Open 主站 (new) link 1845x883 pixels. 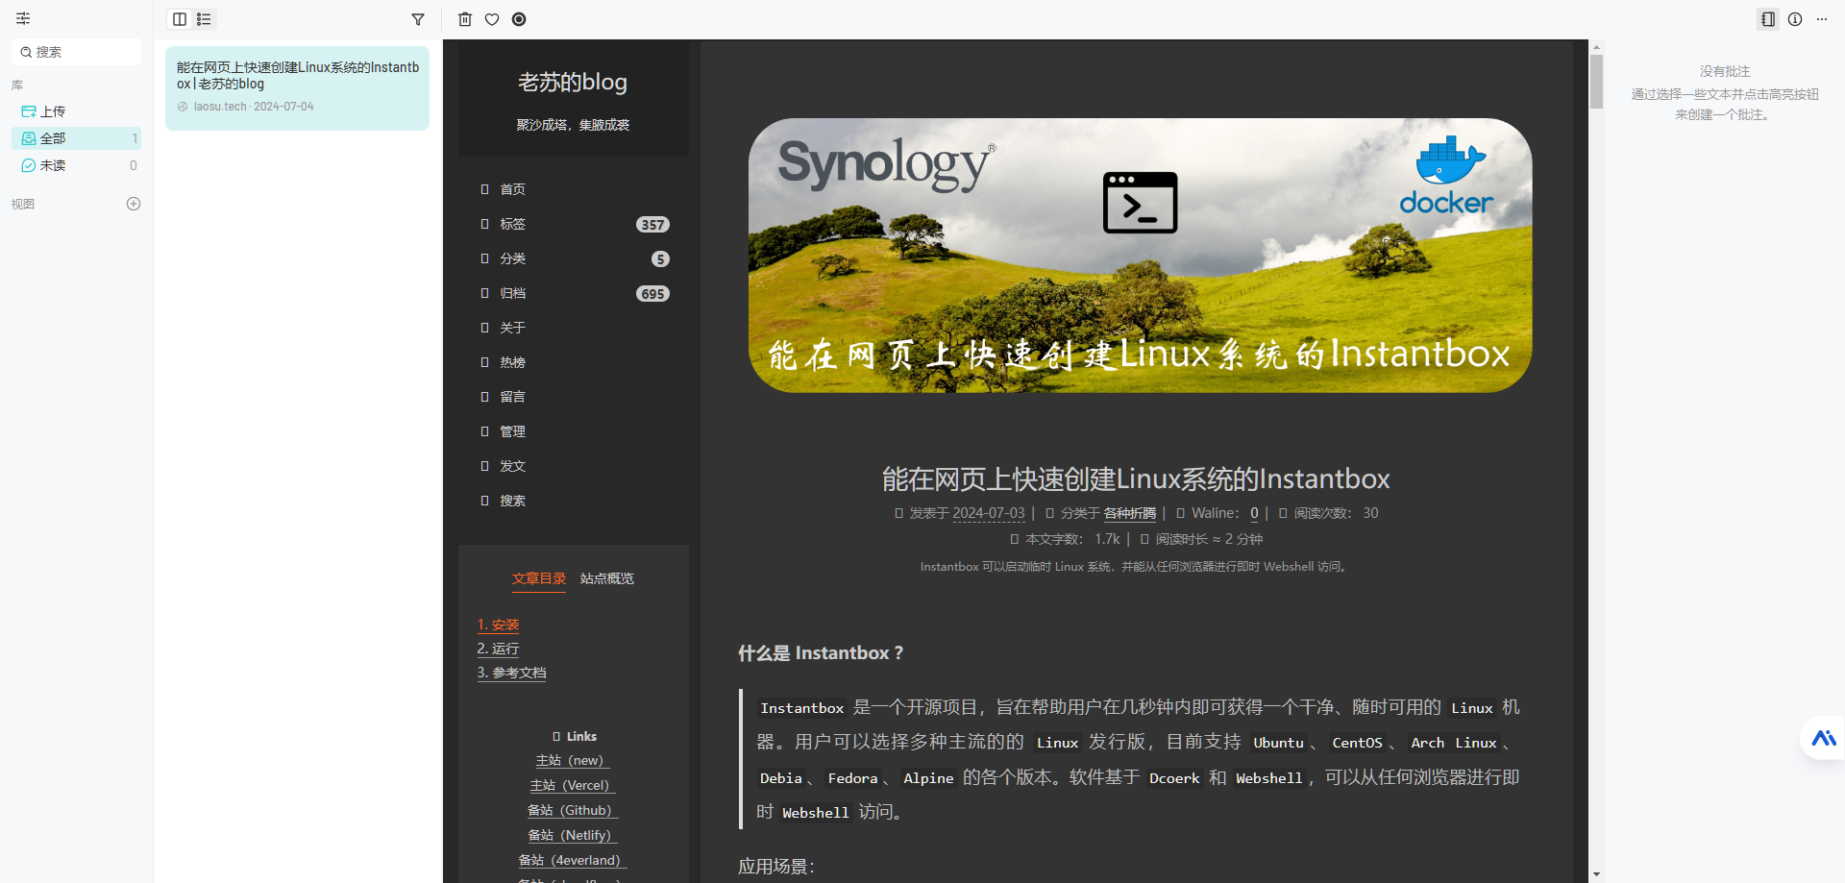coord(573,760)
